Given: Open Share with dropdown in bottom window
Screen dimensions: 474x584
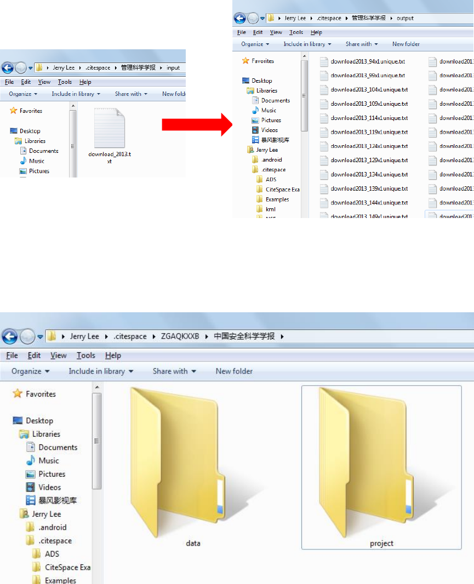Looking at the screenshot, I should 174,371.
